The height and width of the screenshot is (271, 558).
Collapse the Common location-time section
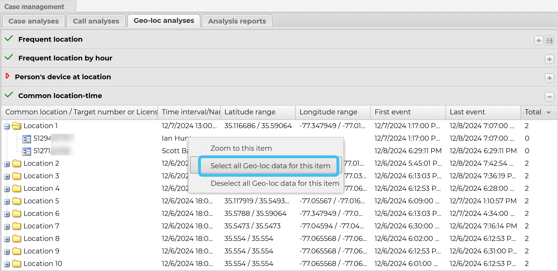click(x=549, y=97)
